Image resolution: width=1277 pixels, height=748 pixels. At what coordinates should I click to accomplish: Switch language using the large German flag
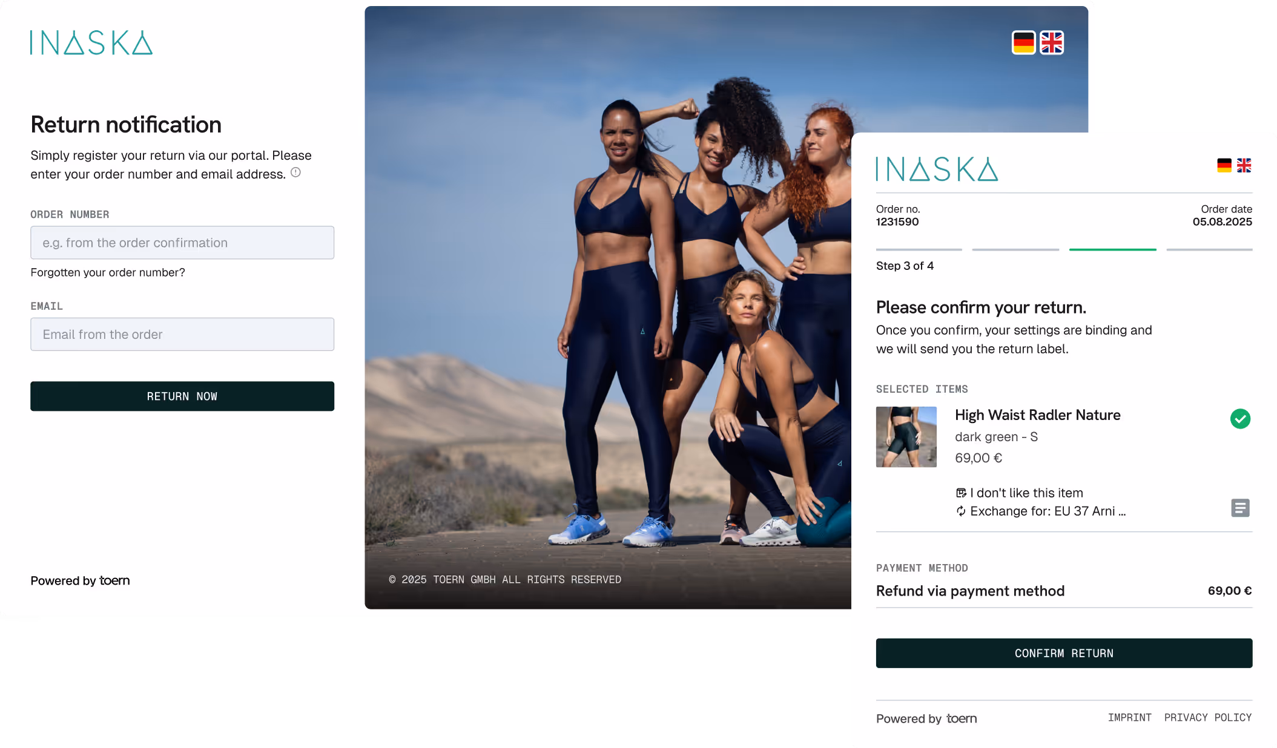click(1023, 43)
